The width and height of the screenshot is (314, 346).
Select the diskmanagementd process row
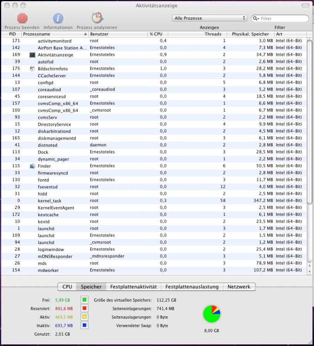click(154, 138)
